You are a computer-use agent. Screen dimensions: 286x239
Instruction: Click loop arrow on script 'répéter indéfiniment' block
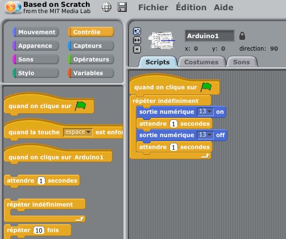(205, 156)
